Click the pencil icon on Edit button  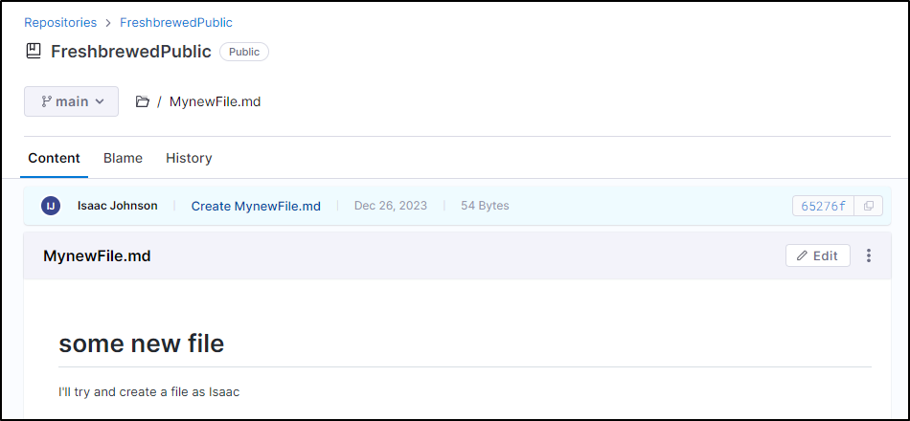click(x=802, y=255)
